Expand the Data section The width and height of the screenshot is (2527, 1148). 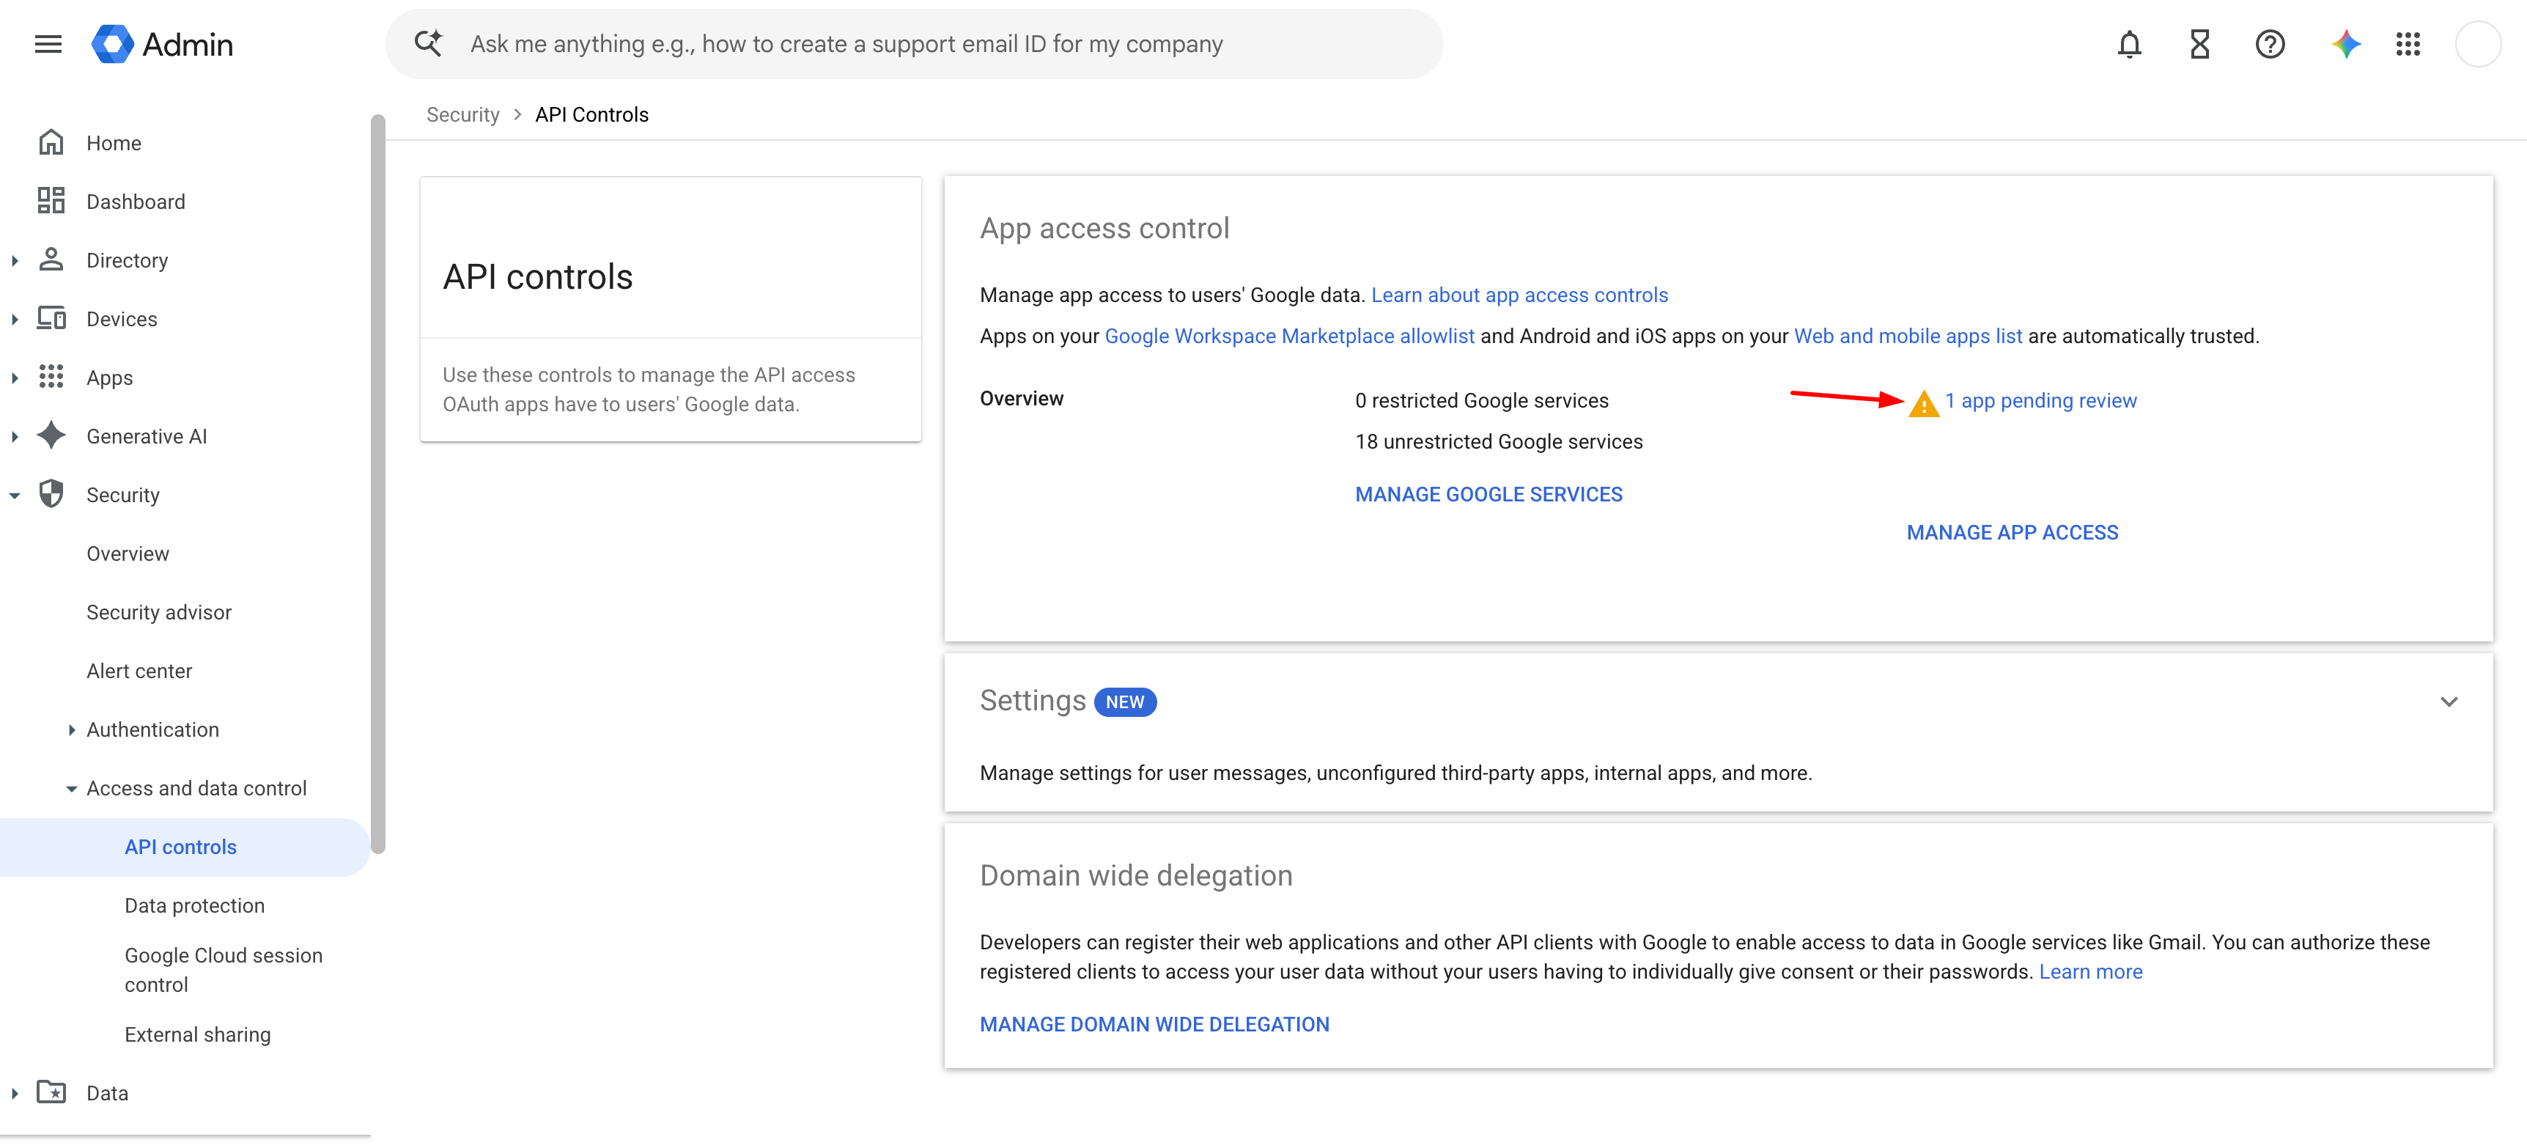[15, 1093]
